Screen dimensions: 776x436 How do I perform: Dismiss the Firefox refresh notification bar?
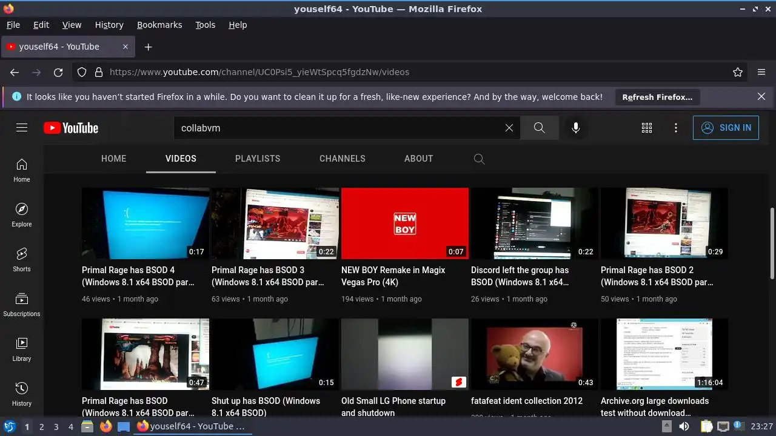click(x=761, y=96)
